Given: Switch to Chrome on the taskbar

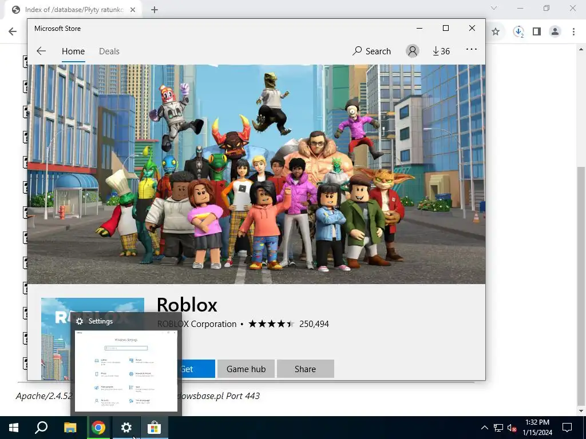Looking at the screenshot, I should 98,428.
